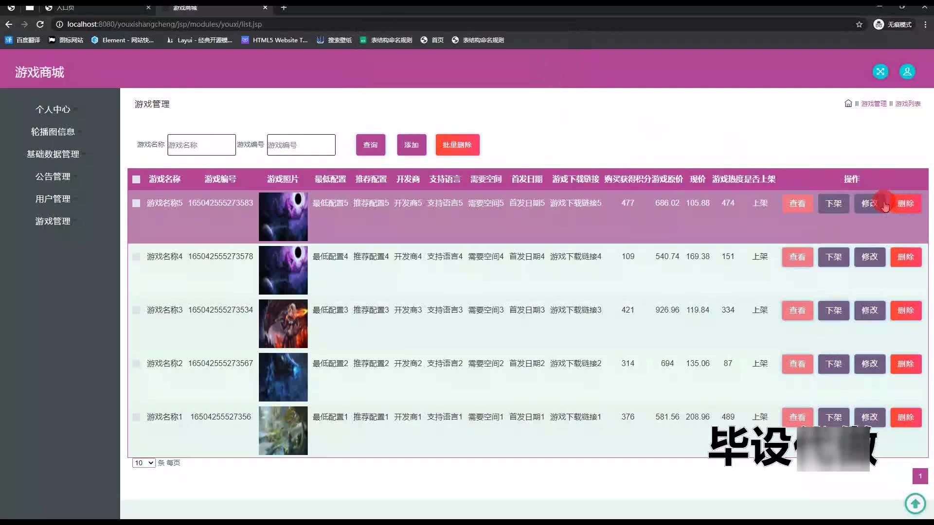
Task: Open the game image thumbnail for 游戏名称3
Action: [283, 324]
